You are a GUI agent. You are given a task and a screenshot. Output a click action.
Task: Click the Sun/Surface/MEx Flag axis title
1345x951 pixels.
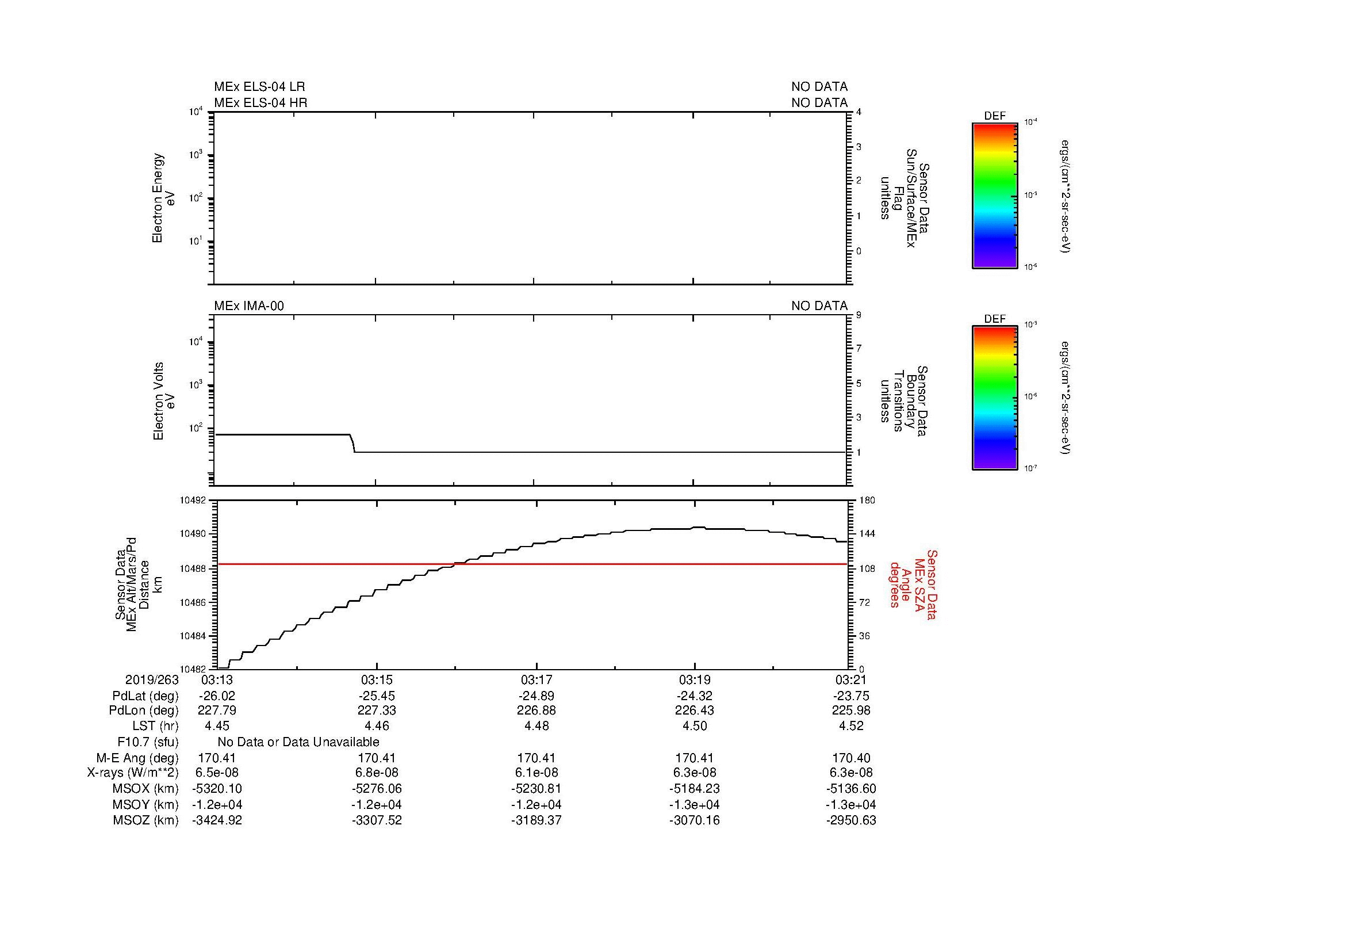905,197
